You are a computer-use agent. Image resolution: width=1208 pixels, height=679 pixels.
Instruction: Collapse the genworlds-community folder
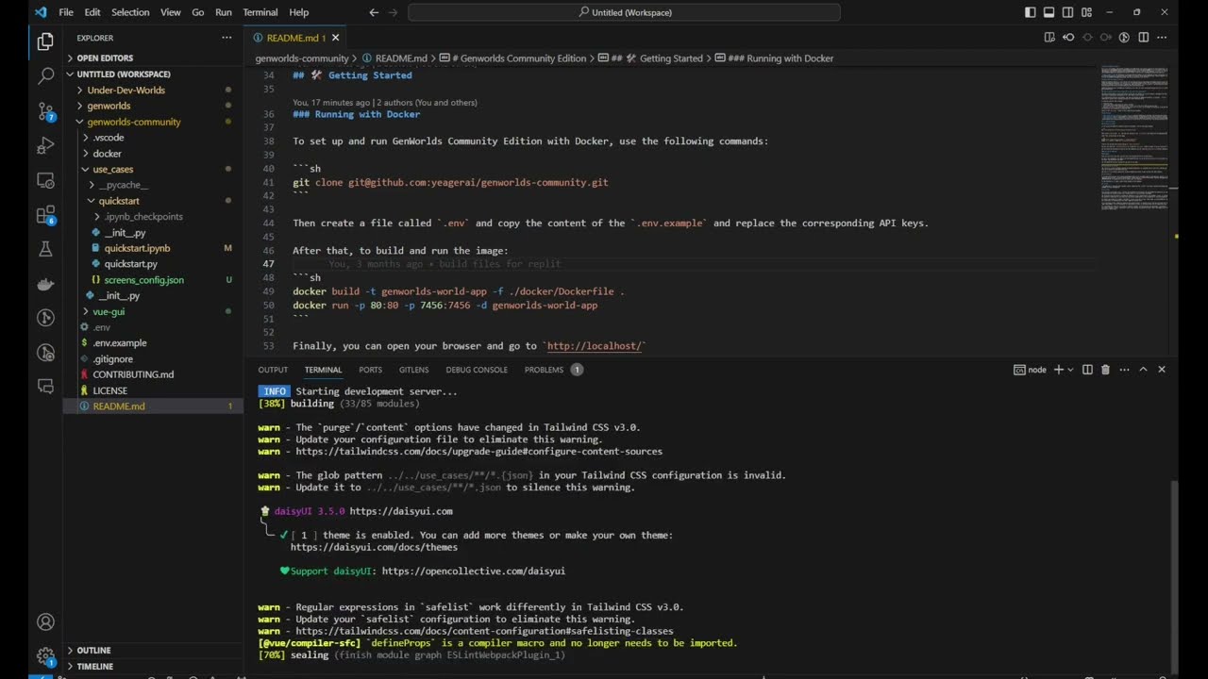[x=153, y=122]
